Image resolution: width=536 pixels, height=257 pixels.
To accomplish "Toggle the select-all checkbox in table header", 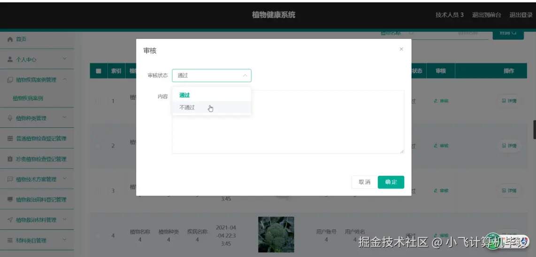I will [x=99, y=71].
